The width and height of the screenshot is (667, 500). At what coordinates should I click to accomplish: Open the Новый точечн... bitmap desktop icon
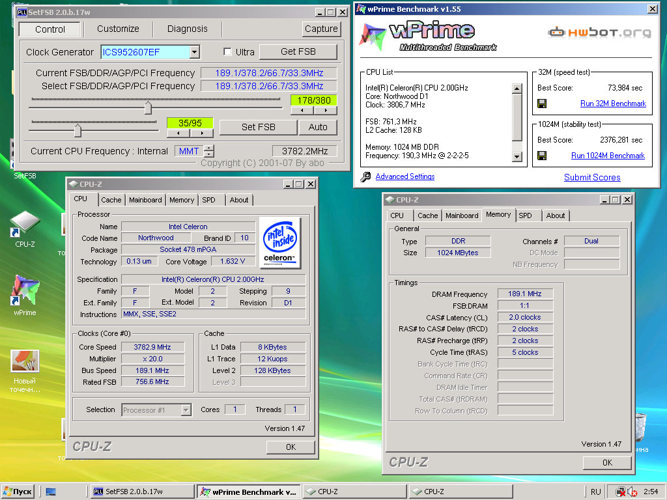[25, 370]
